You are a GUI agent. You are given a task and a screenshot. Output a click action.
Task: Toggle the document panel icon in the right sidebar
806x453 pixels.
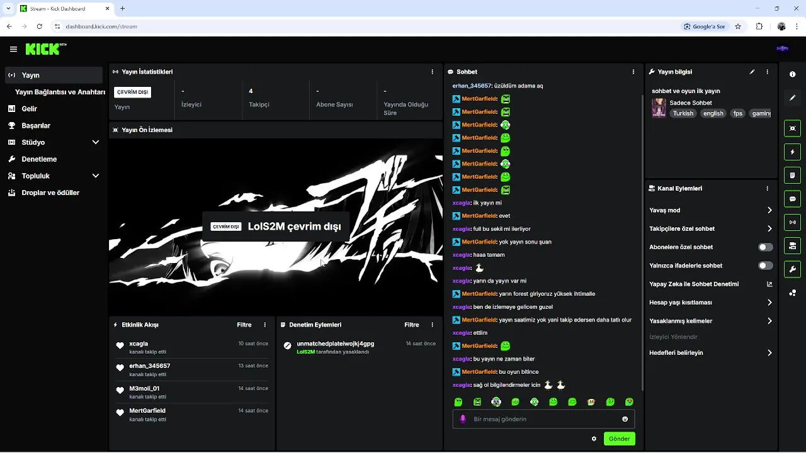792,175
